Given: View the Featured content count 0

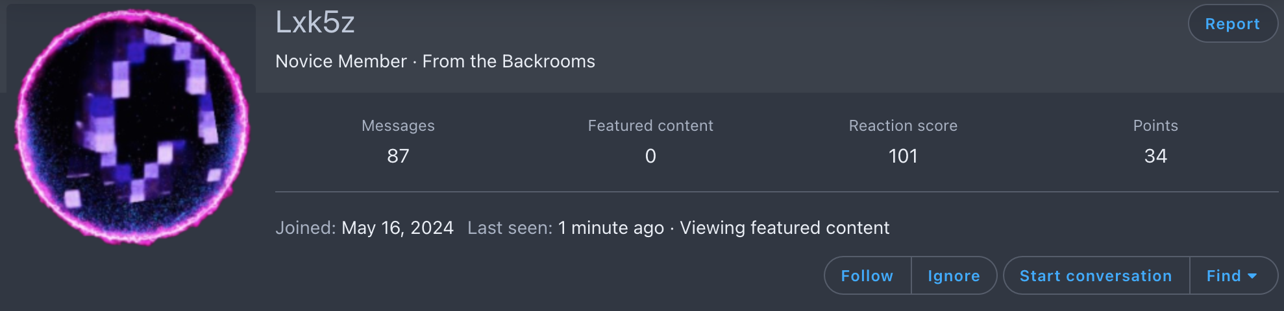Looking at the screenshot, I should [650, 156].
